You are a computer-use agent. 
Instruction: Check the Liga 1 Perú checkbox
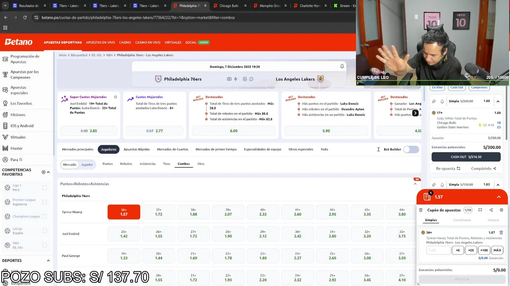coord(45,187)
